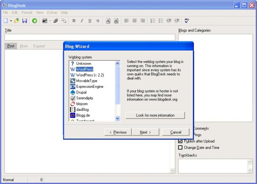The height and width of the screenshot is (184, 257).
Task: Click the green Publish upload icon
Action: [35, 21]
